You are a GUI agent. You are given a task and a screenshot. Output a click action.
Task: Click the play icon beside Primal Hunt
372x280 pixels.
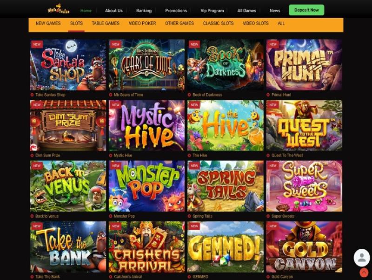coord(268,95)
